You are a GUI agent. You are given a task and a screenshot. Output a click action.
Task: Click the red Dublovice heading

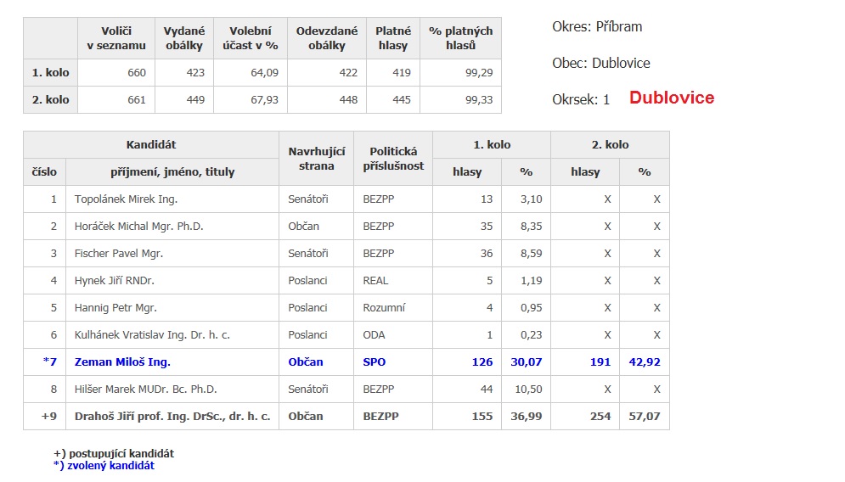(x=671, y=98)
